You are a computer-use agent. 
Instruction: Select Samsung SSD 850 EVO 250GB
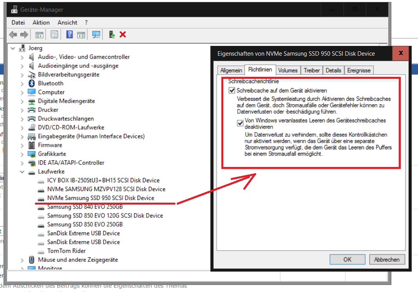point(85,224)
